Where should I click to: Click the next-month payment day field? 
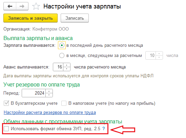(x=151, y=56)
